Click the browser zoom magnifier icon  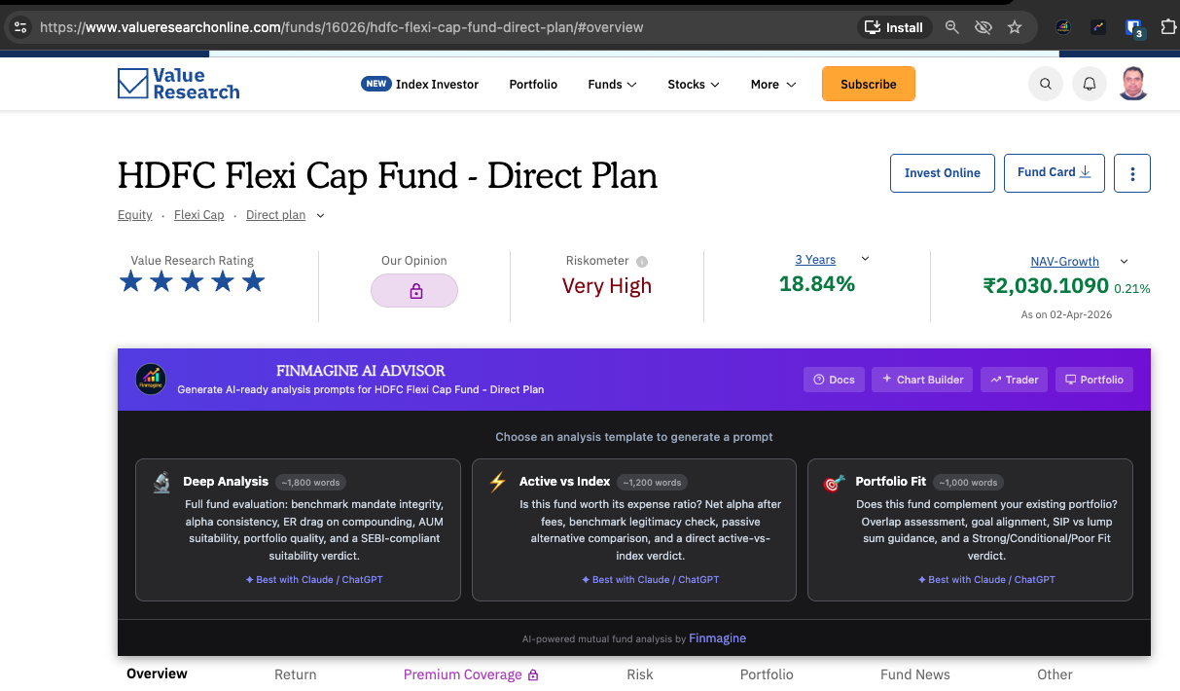(952, 27)
